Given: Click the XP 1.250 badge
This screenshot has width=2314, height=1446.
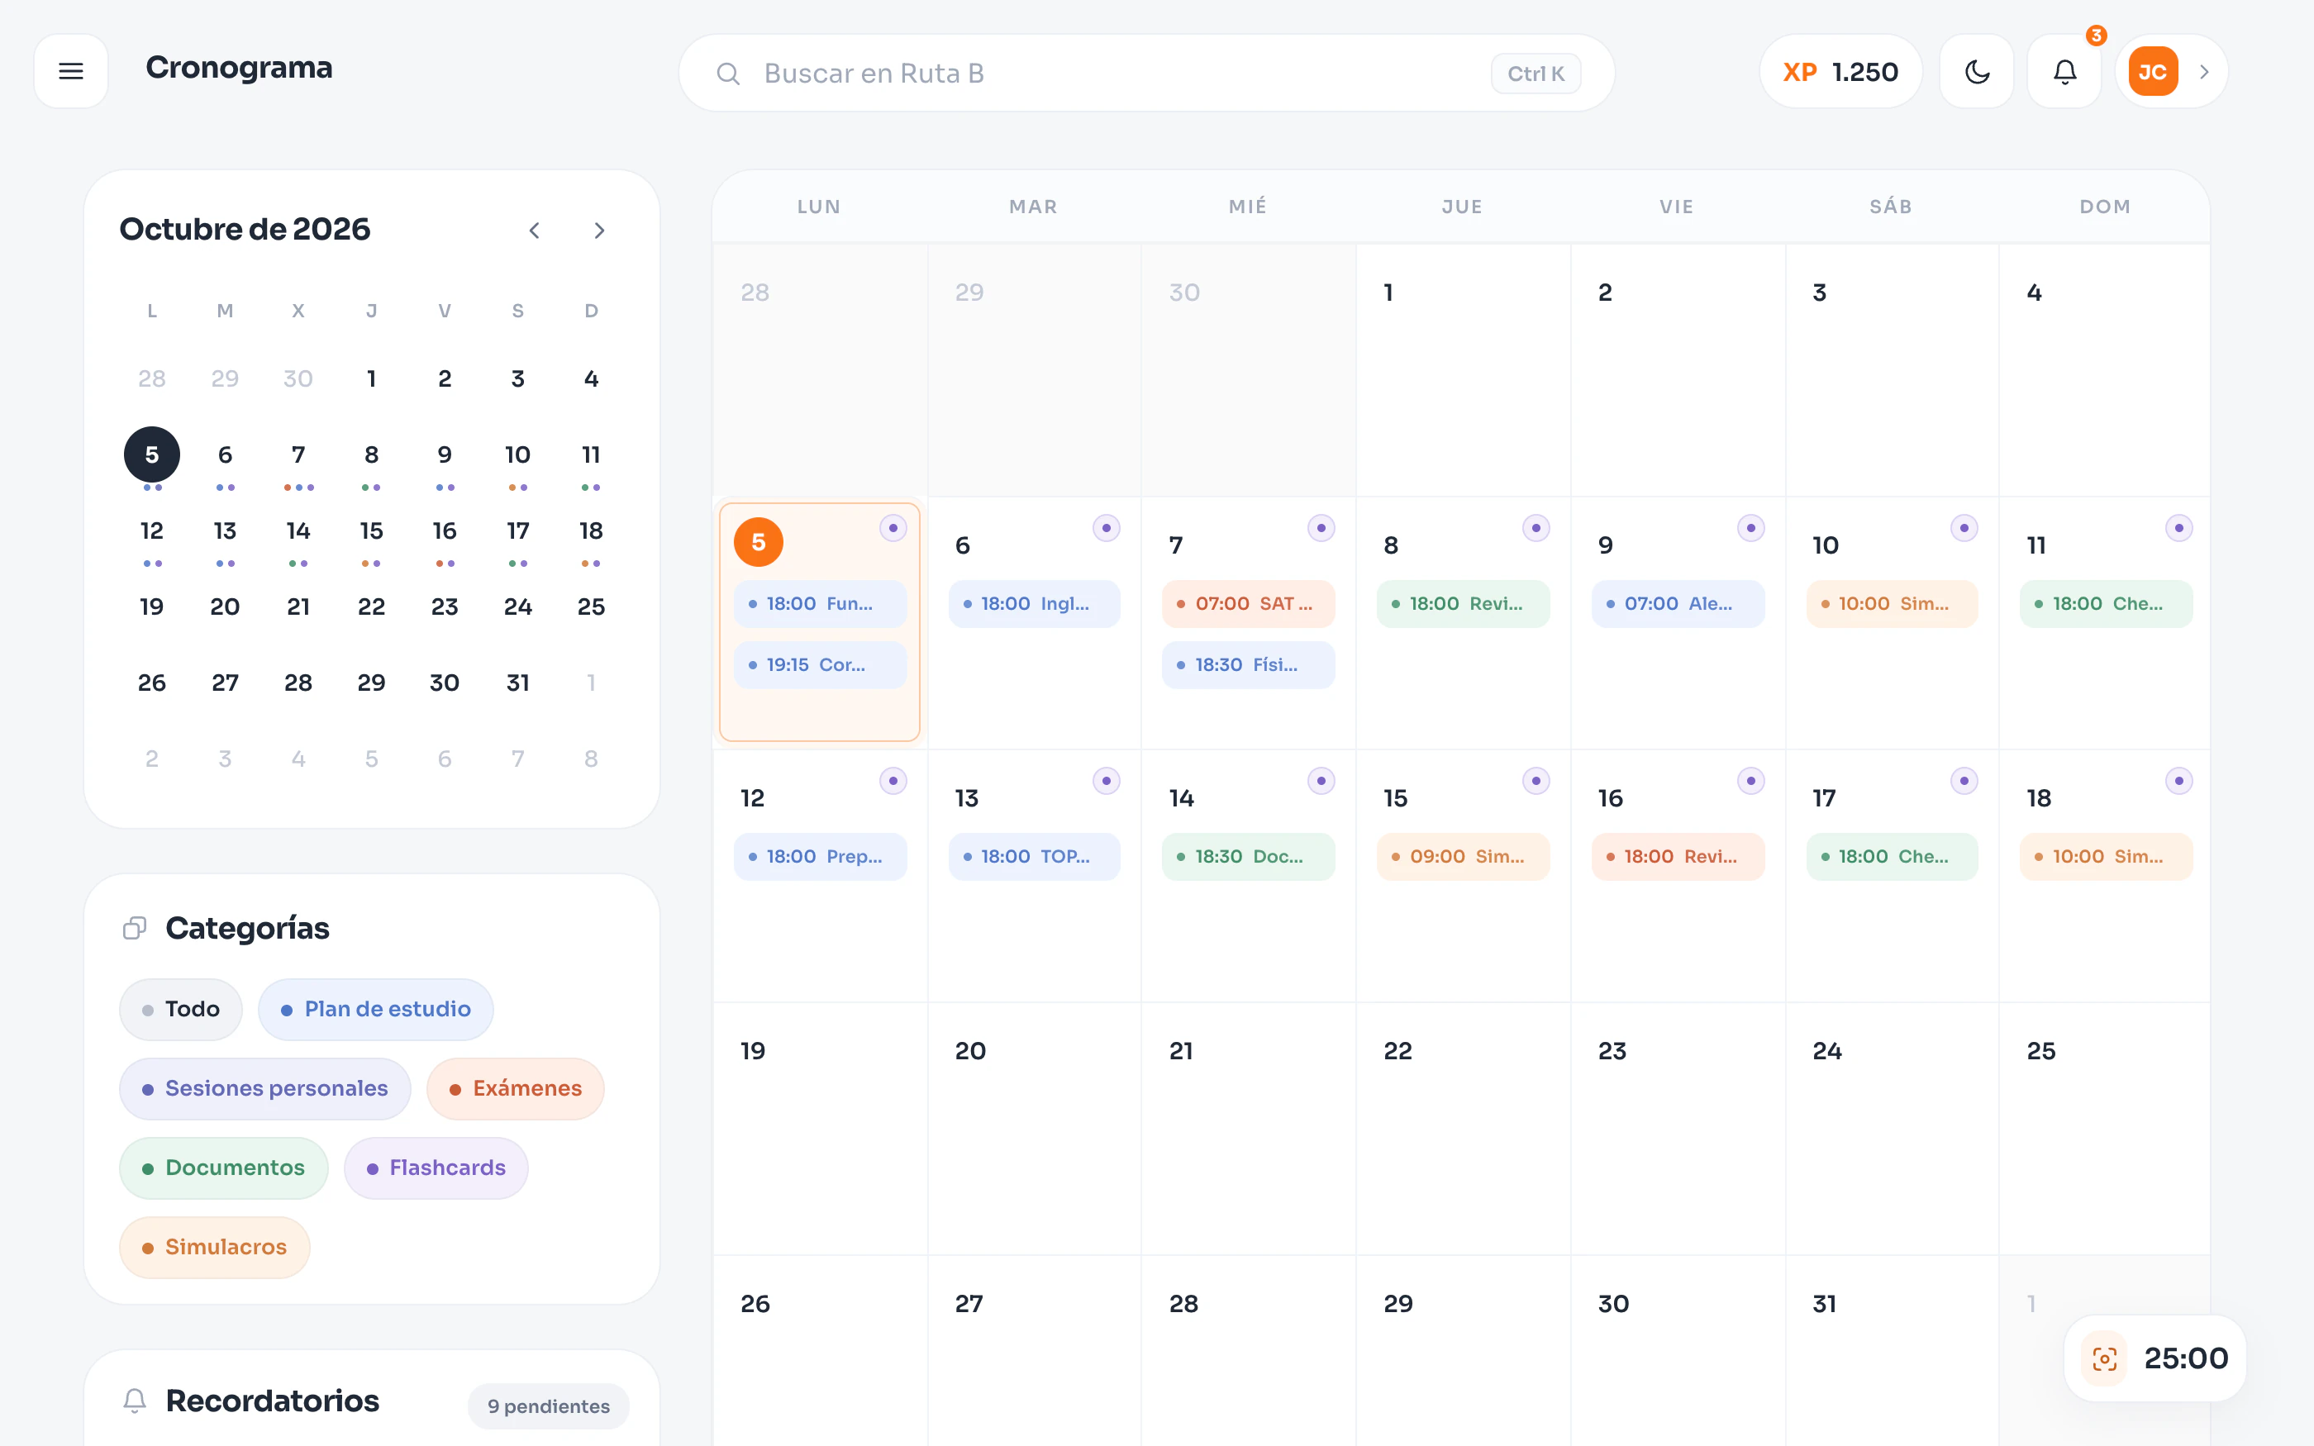Looking at the screenshot, I should click(1840, 72).
